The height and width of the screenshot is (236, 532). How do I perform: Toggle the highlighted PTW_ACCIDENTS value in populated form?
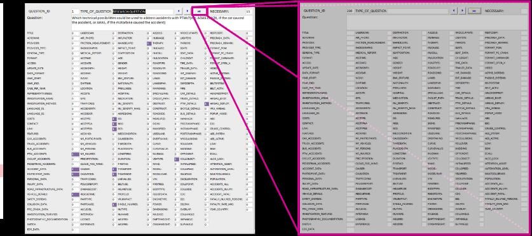pyautogui.click(x=75, y=154)
